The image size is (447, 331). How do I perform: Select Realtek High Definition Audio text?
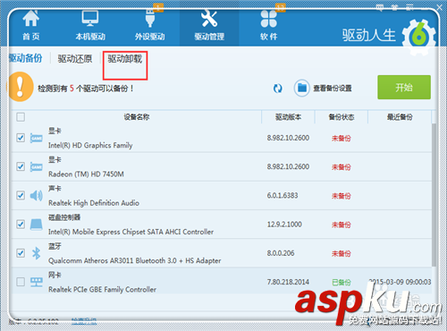[x=94, y=203]
